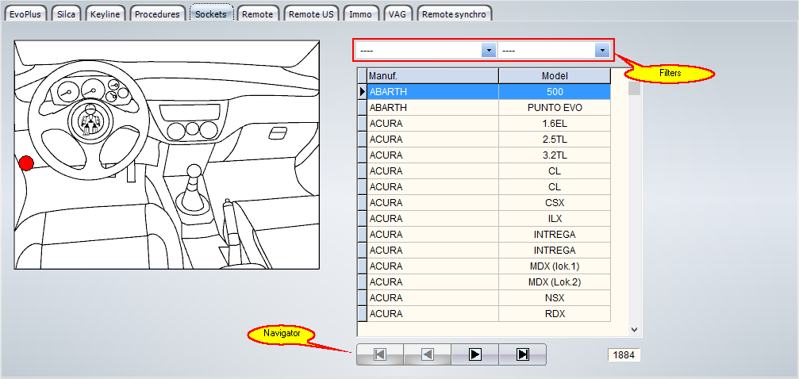Select the ILX model cell
The image size is (799, 379).
tap(555, 218)
